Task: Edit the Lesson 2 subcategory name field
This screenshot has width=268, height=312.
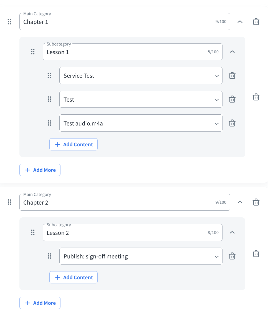Action: pyautogui.click(x=125, y=233)
